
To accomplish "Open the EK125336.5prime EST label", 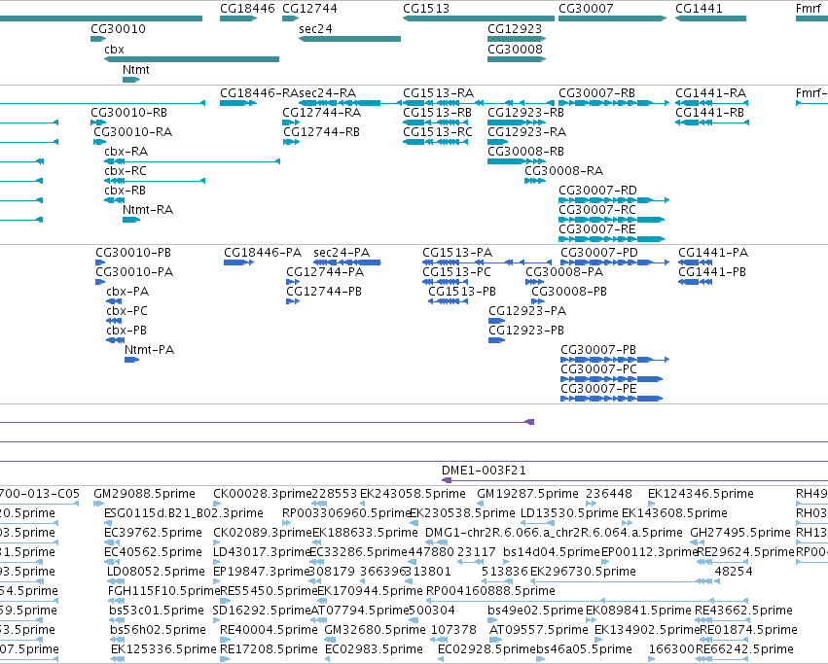I will pos(163,649).
